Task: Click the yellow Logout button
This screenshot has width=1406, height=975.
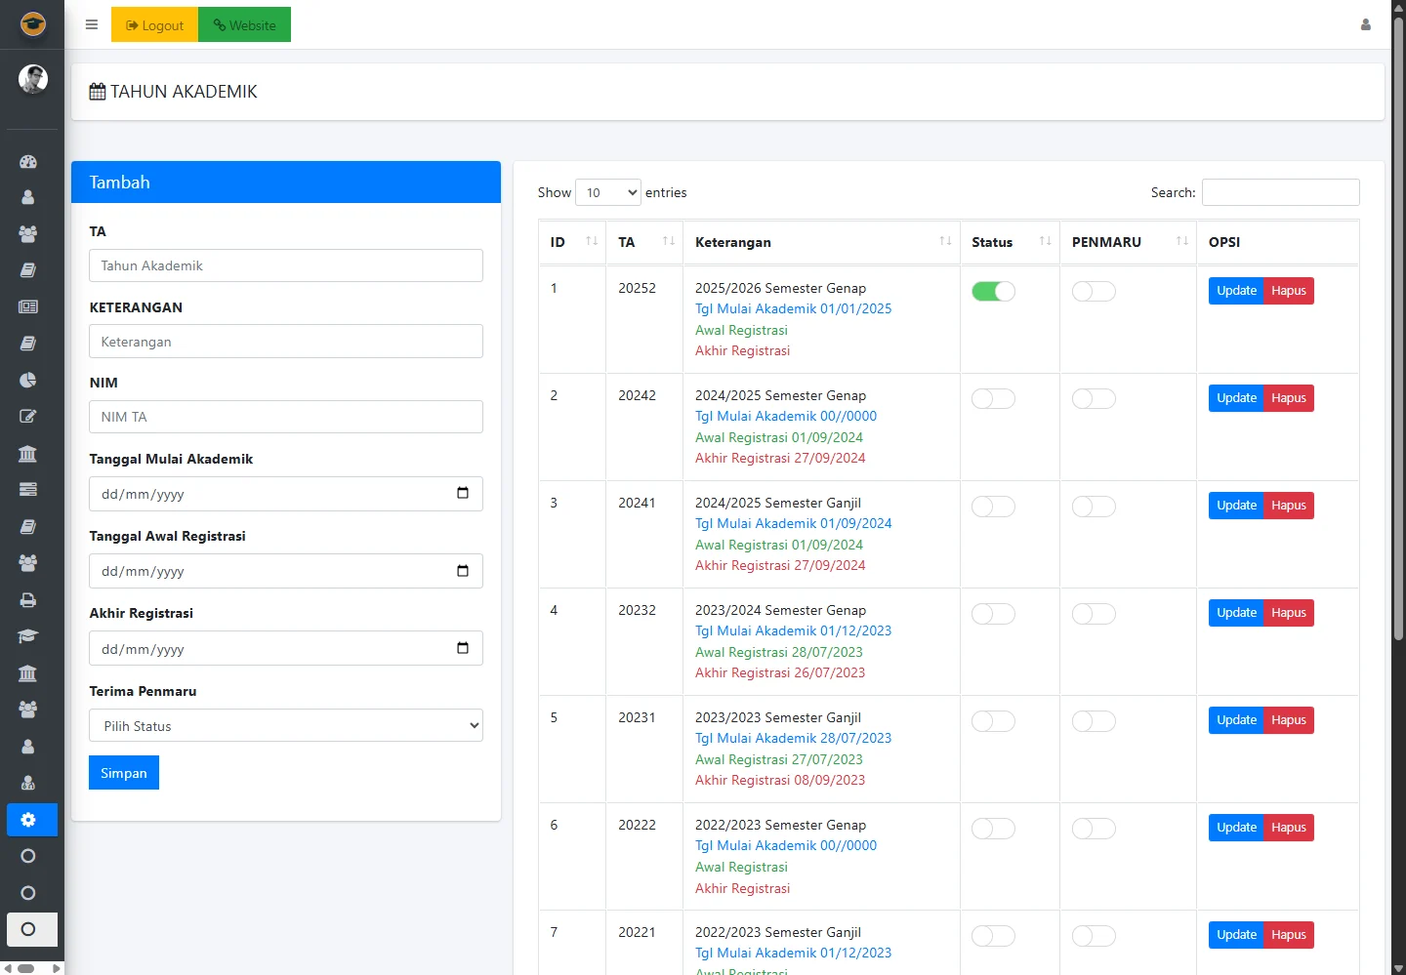Action: click(154, 25)
